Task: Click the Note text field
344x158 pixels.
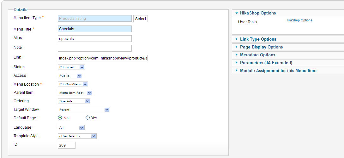Action: pyautogui.click(x=95, y=48)
